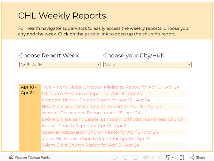Image resolution: width=214 pixels, height=161 pixels.
Task: Open Elizabeth Baptist Church report link
Action: 96,100
